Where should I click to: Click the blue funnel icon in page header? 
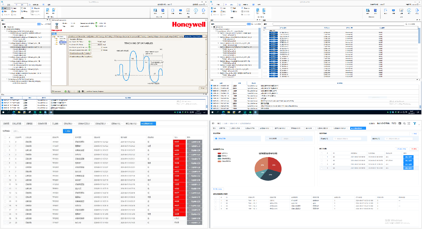414,123
